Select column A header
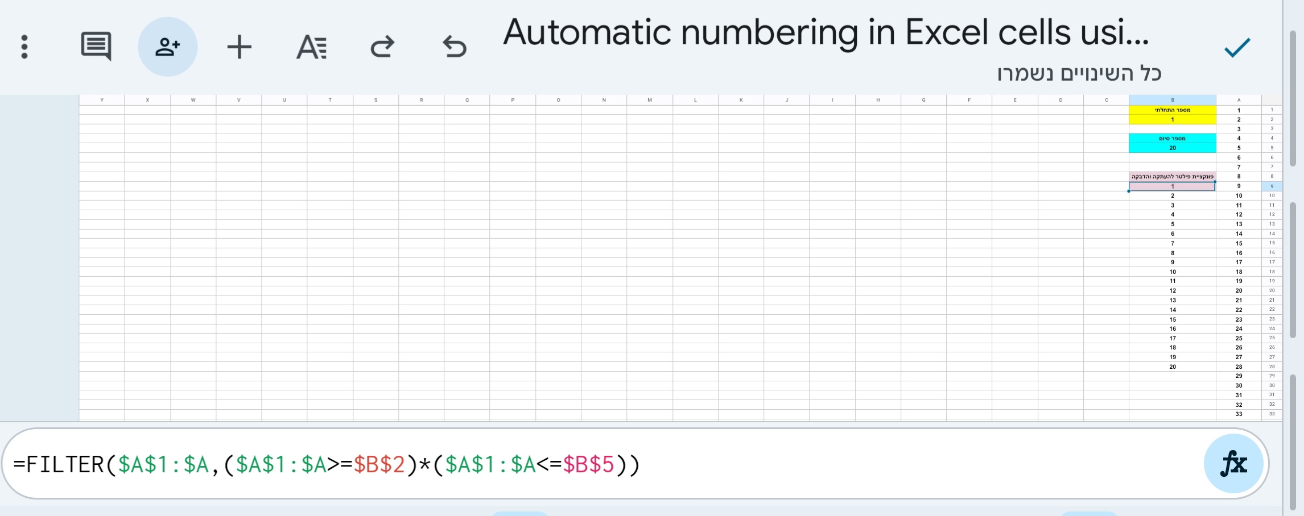This screenshot has width=1304, height=516. 1239,99
